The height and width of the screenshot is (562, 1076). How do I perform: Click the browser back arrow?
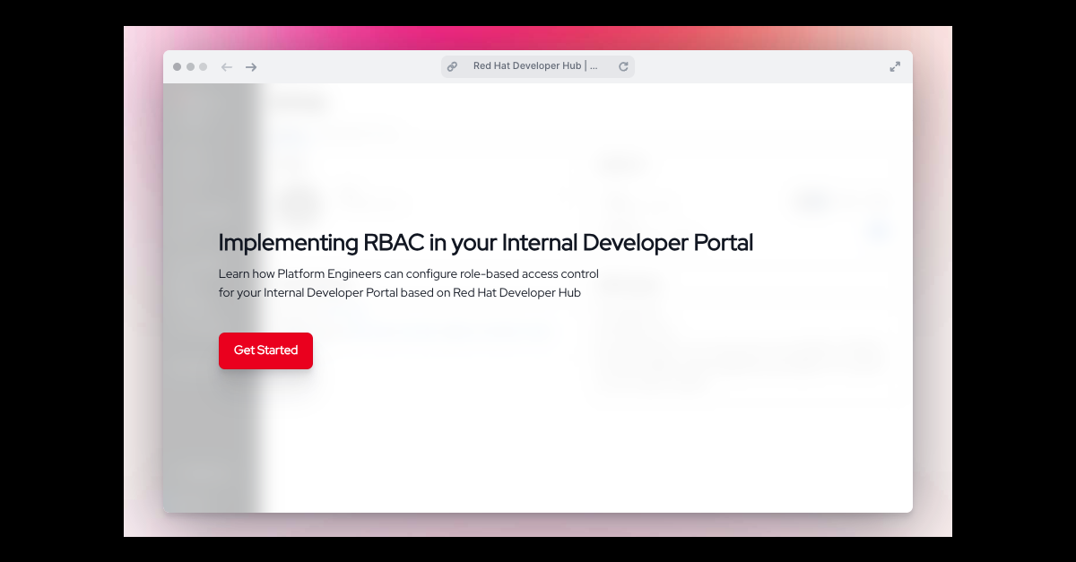[227, 67]
